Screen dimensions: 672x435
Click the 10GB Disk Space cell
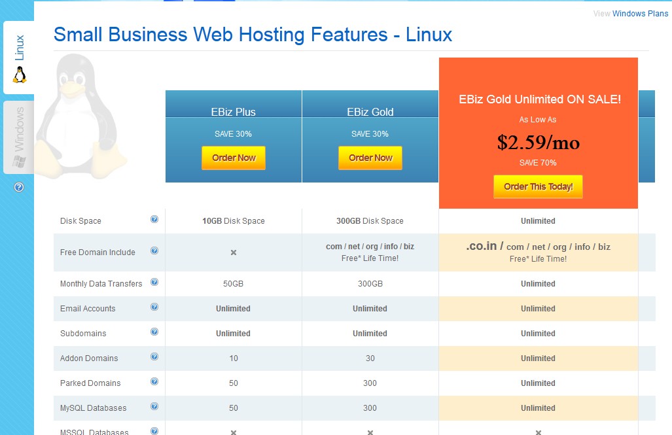234,221
